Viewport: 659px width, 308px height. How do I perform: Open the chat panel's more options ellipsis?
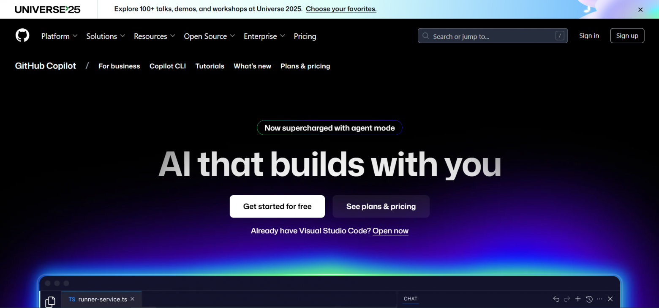pyautogui.click(x=600, y=299)
